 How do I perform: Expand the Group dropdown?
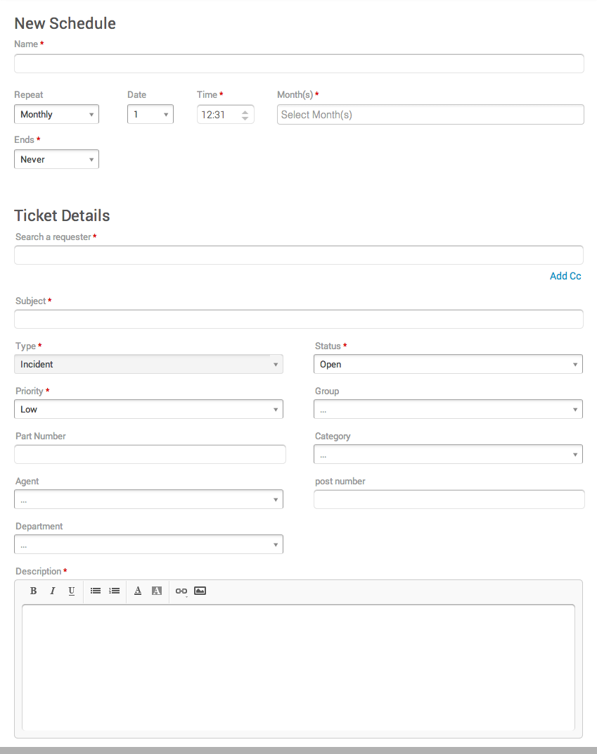448,409
